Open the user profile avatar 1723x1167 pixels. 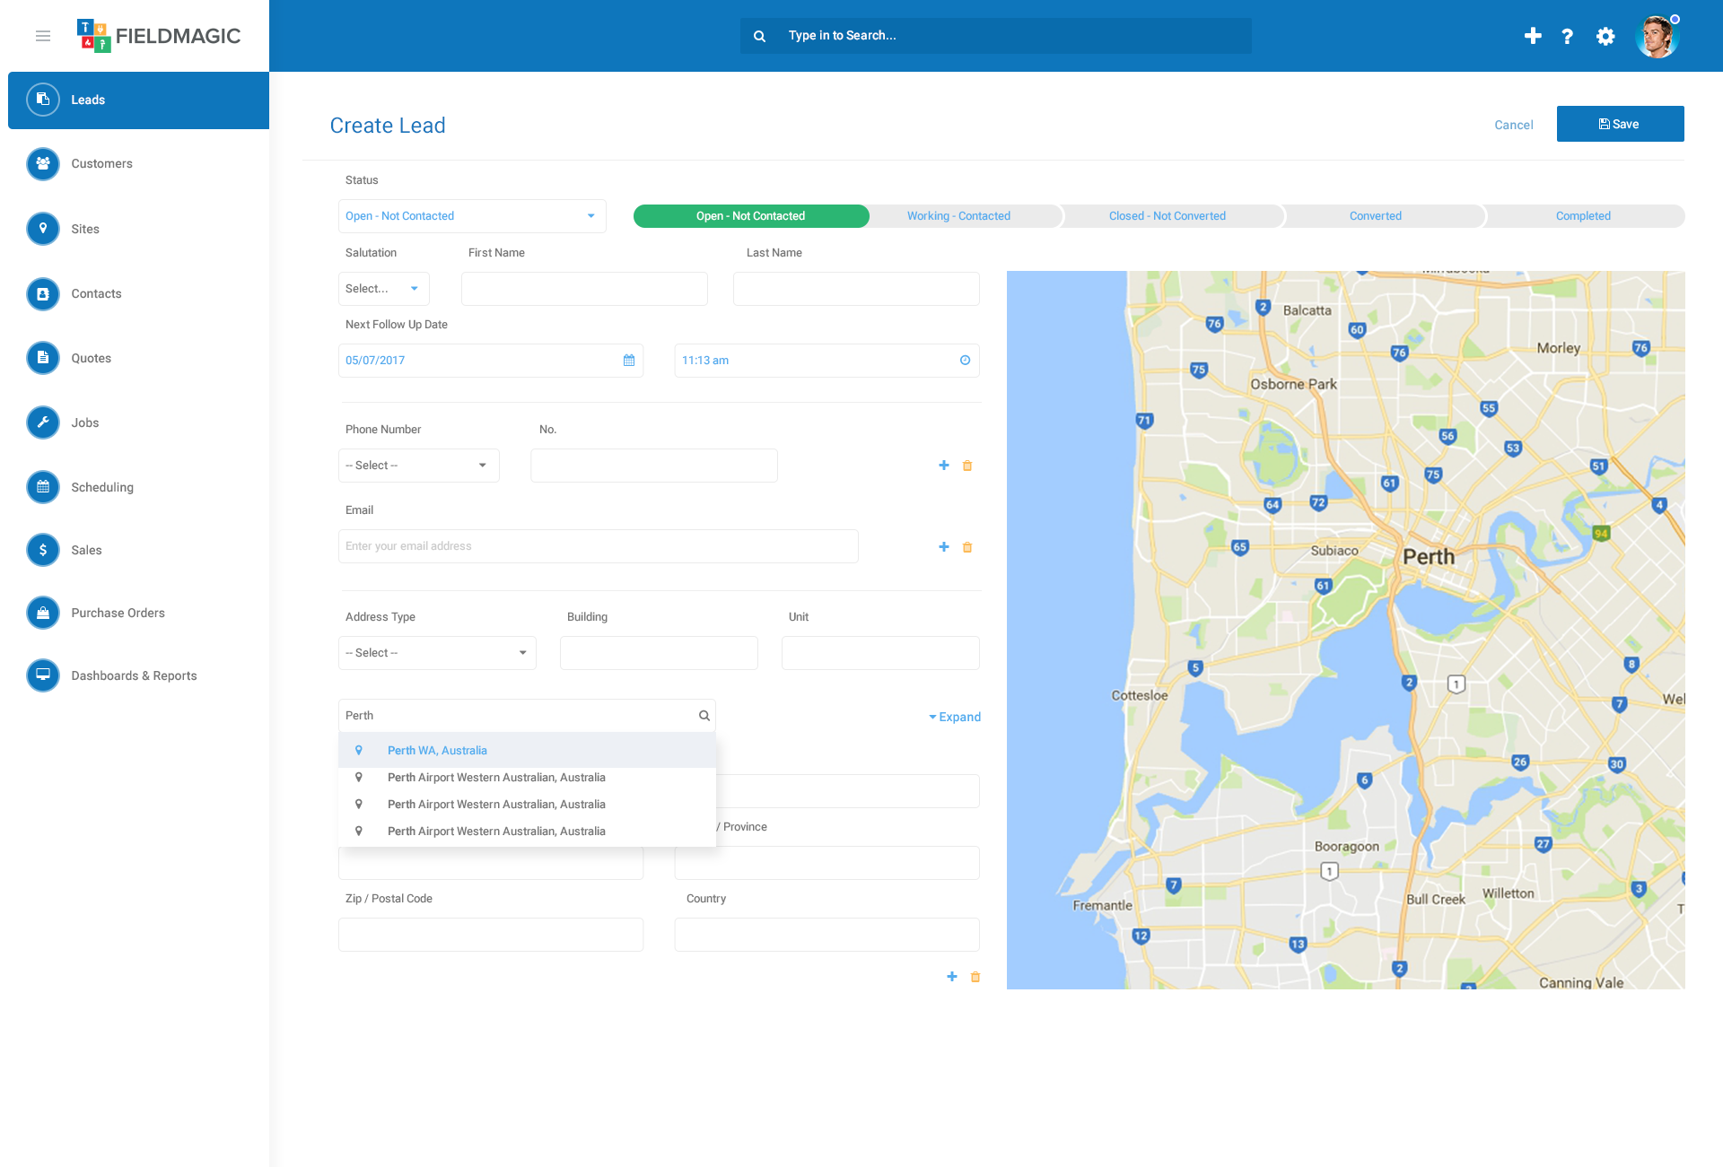1657,37
